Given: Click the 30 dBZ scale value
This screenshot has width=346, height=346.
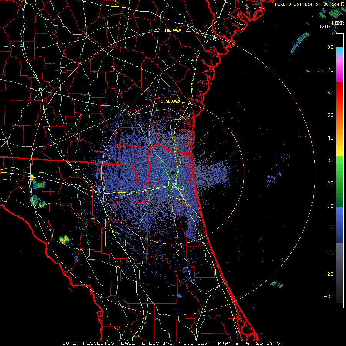Looking at the screenshot, I should (330, 160).
